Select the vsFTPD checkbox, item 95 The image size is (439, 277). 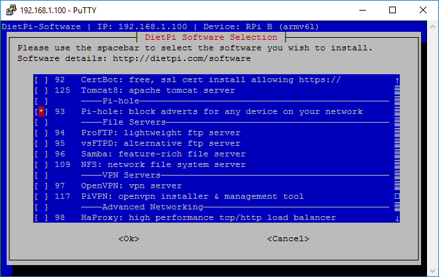[x=41, y=144]
